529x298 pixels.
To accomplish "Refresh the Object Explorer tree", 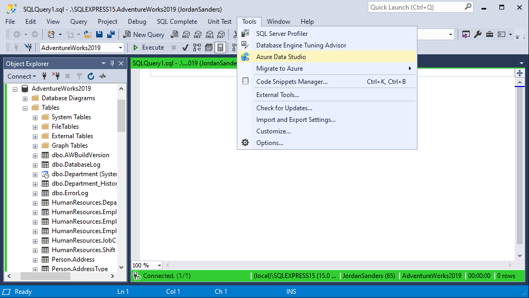I will pos(91,76).
